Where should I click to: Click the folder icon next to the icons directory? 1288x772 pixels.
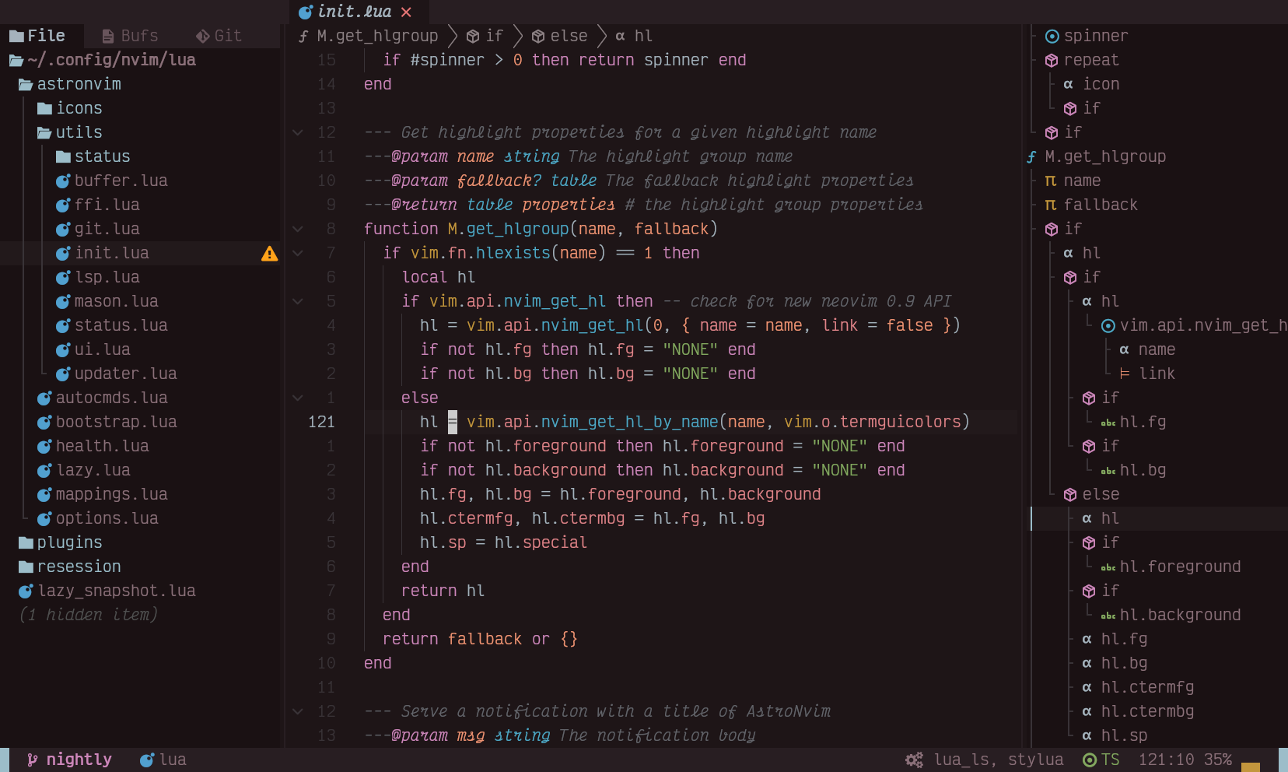47,108
